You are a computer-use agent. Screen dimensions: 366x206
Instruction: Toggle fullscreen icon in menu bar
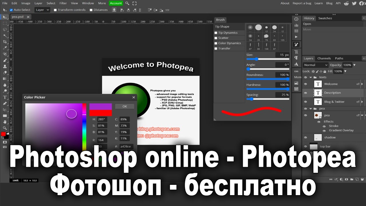coord(134,3)
